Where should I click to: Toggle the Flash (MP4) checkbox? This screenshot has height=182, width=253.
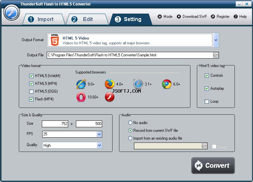31,99
